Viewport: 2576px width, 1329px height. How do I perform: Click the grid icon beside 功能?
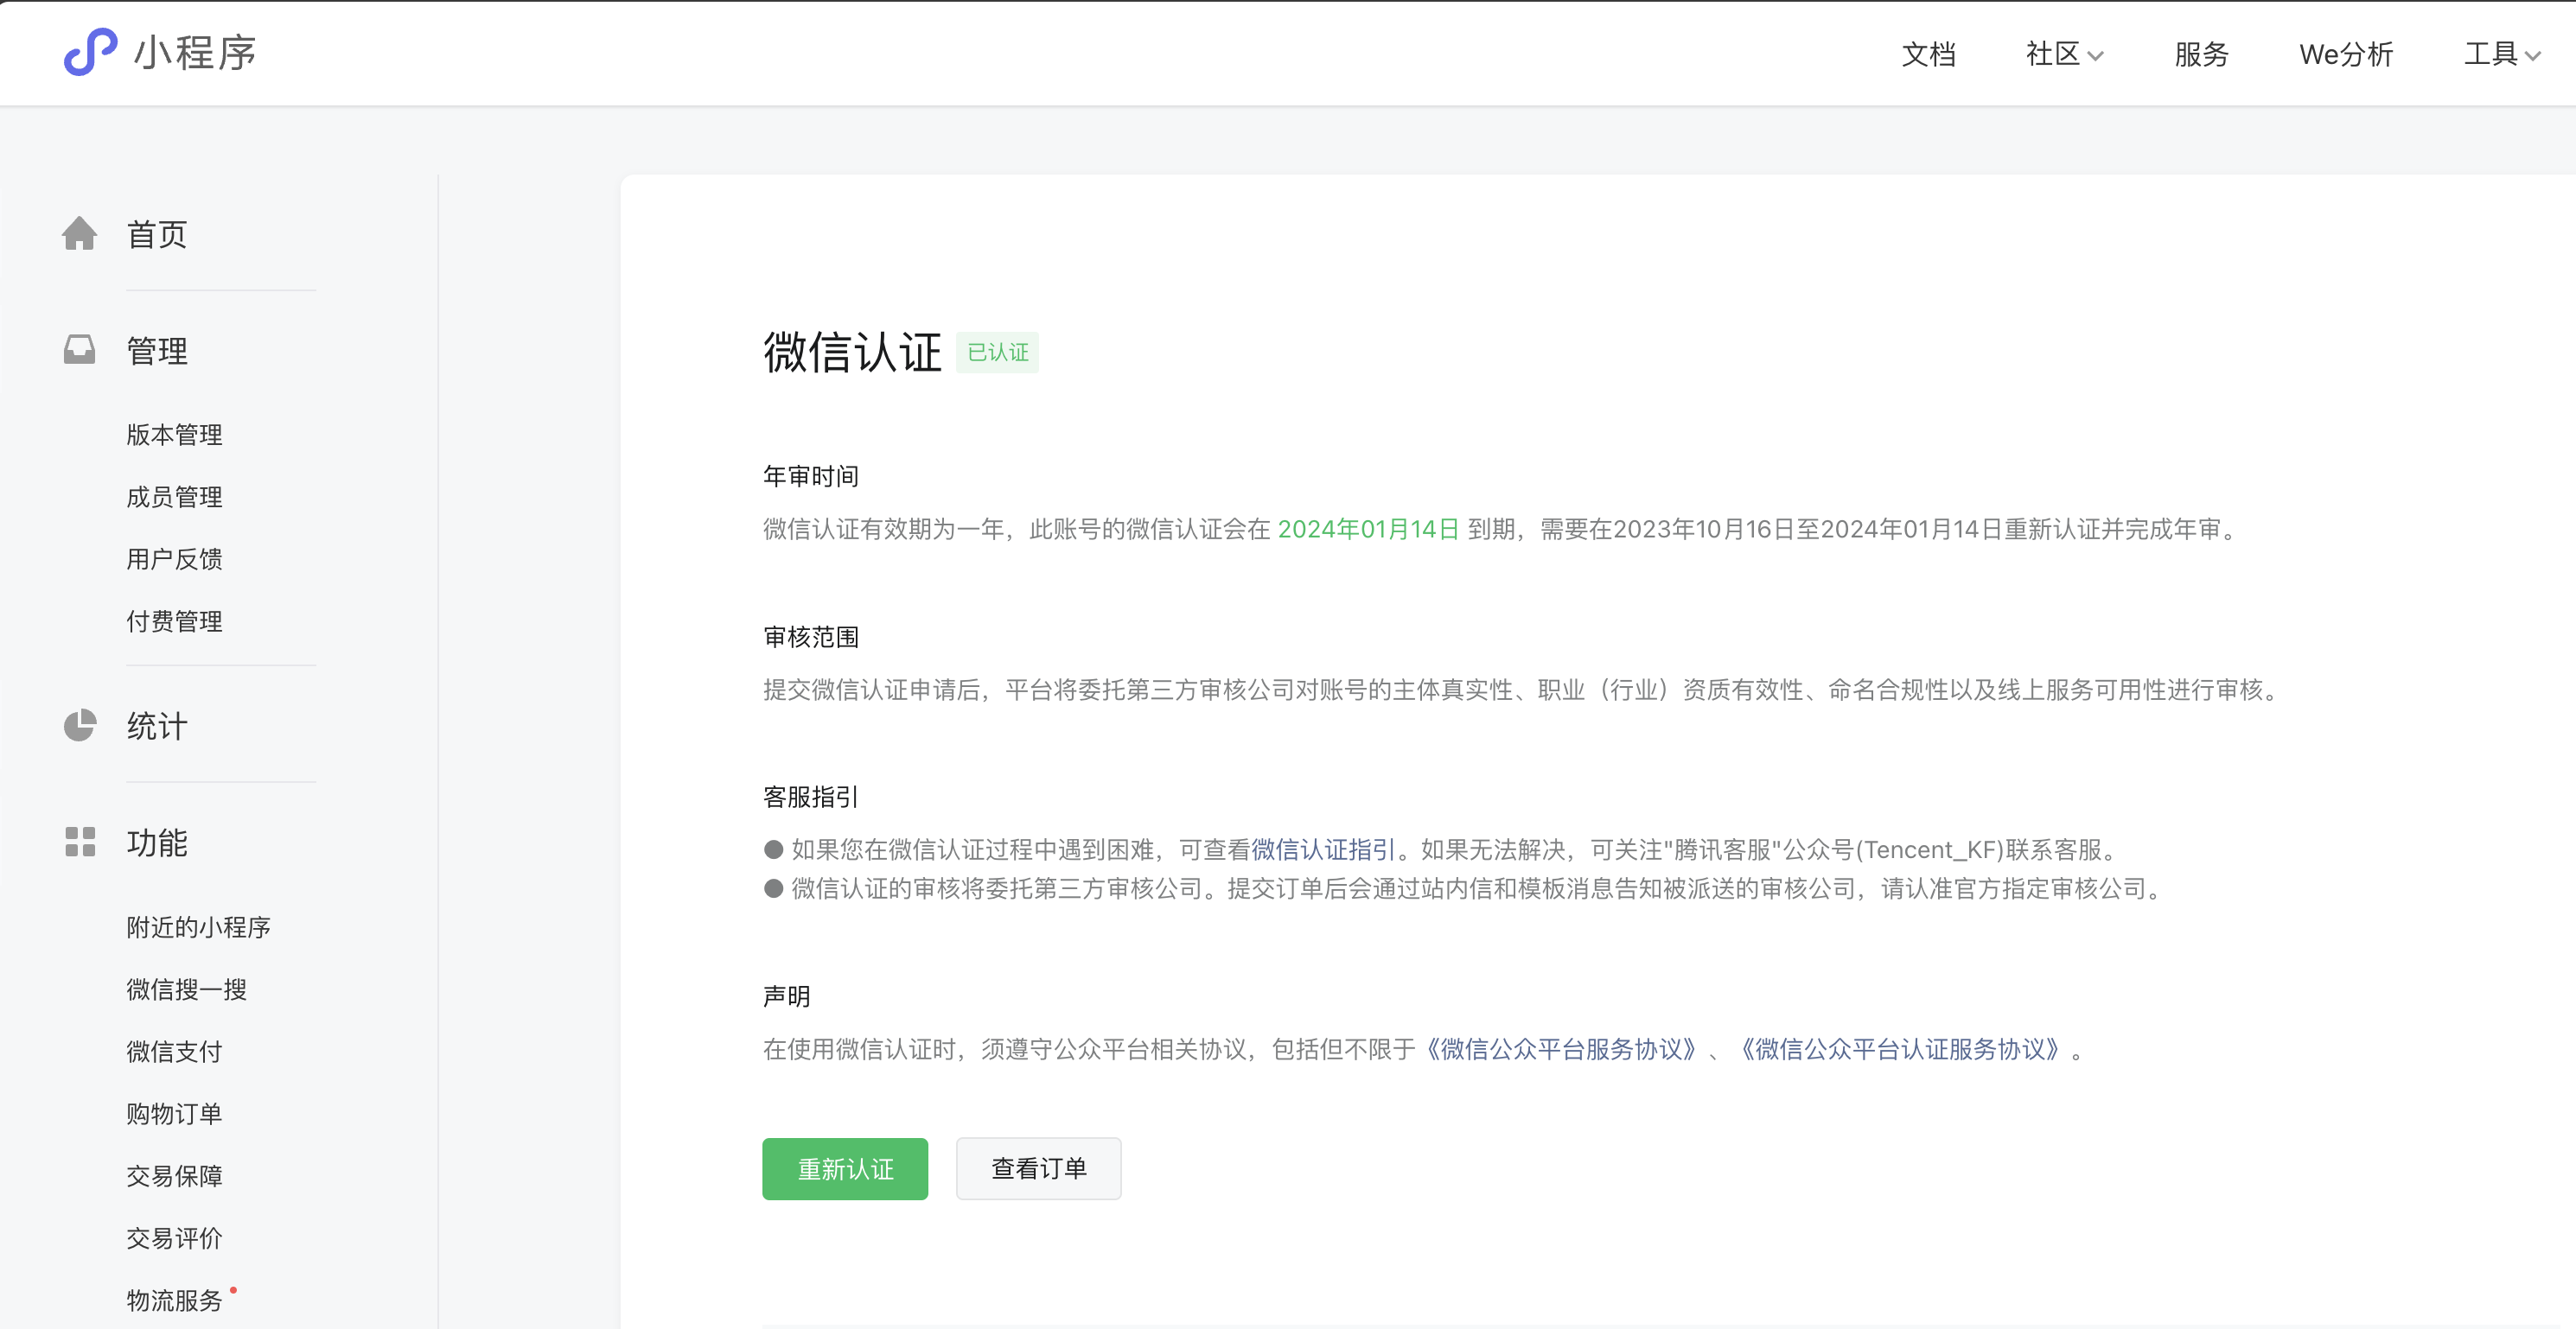tap(80, 842)
